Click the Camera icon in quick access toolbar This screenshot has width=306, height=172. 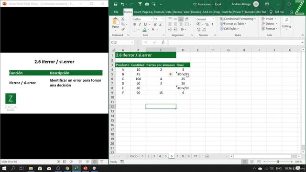coord(147,4)
